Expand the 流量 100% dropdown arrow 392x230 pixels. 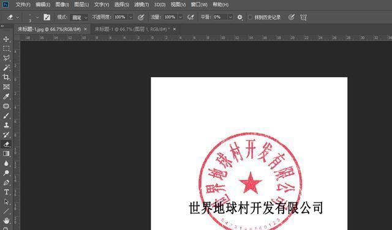pyautogui.click(x=181, y=17)
